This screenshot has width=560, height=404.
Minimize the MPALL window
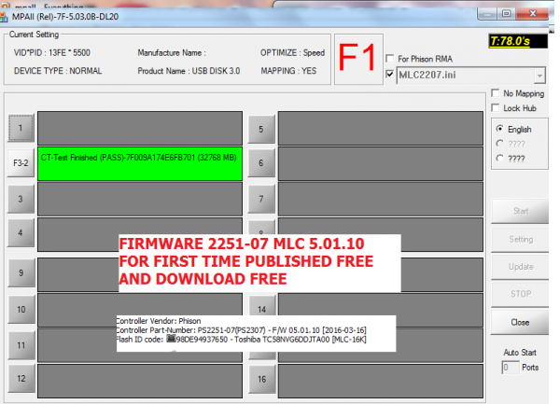click(x=487, y=14)
